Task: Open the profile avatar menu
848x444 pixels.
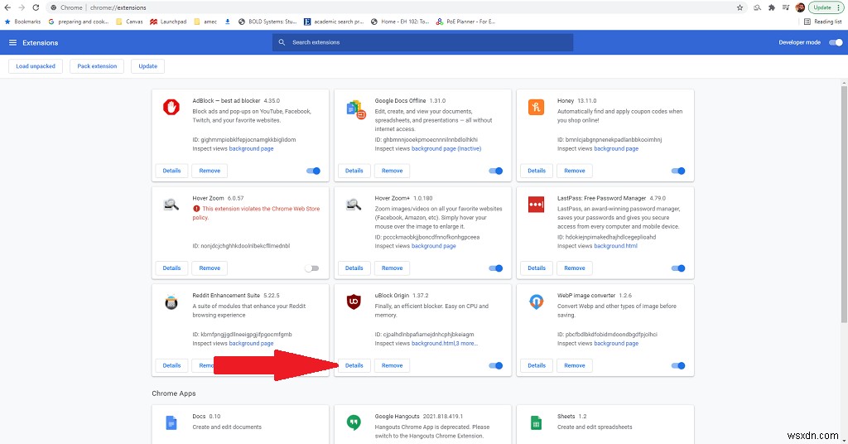Action: 801,7
